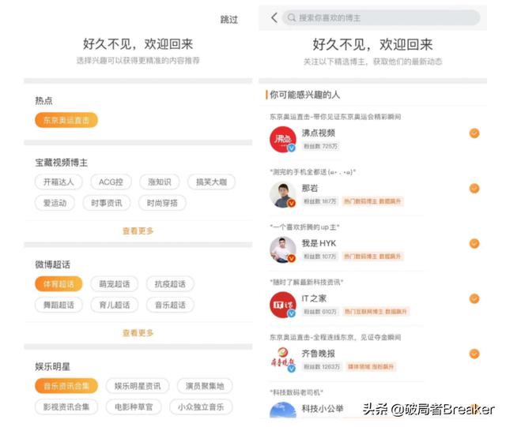Choose the 时事资讯 tag
506x427 pixels.
107,203
